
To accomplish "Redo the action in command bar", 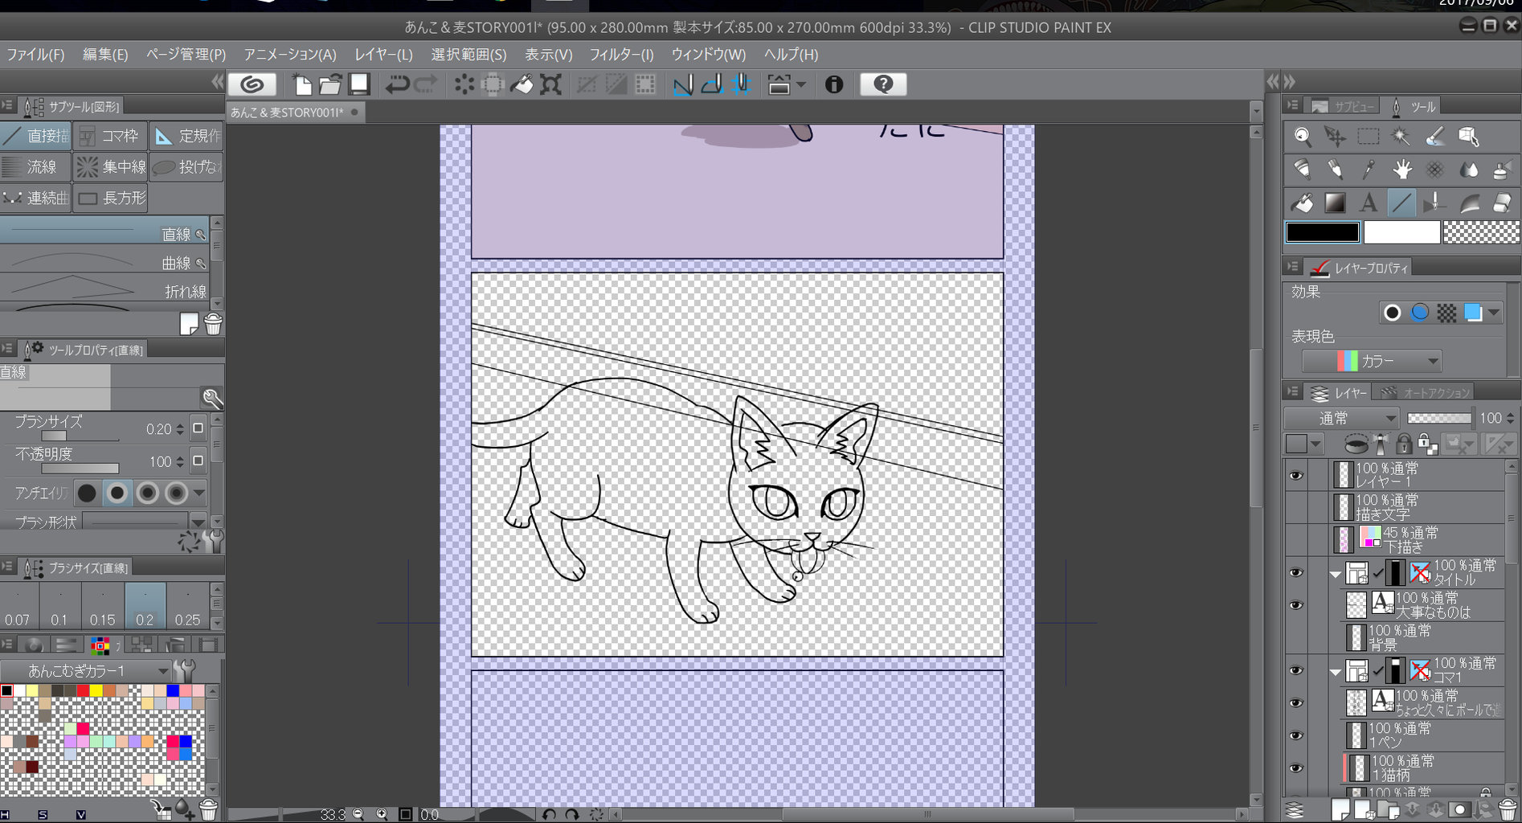I will (x=426, y=84).
